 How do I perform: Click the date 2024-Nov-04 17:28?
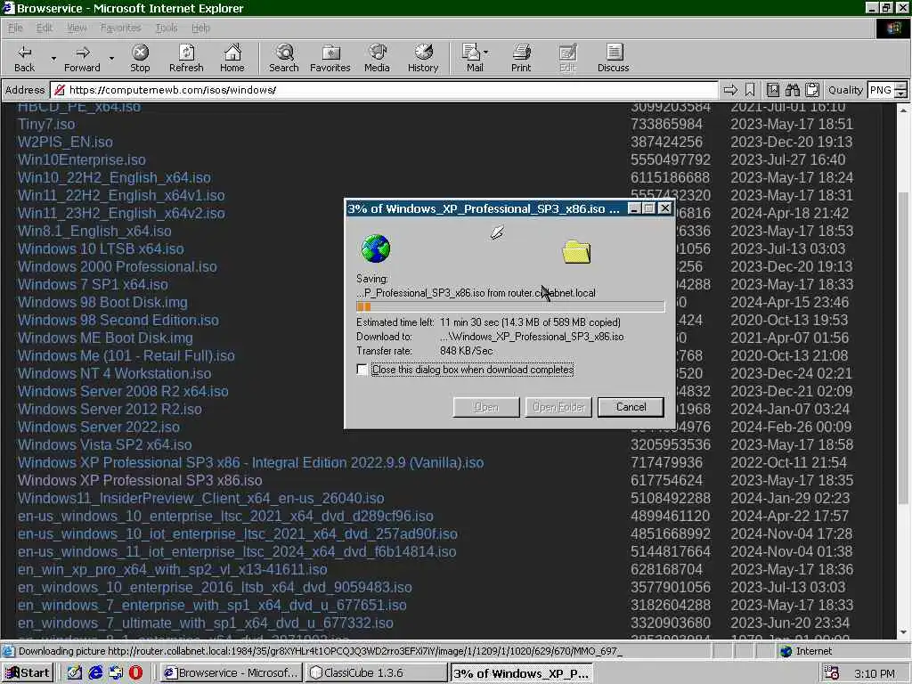tap(792, 534)
